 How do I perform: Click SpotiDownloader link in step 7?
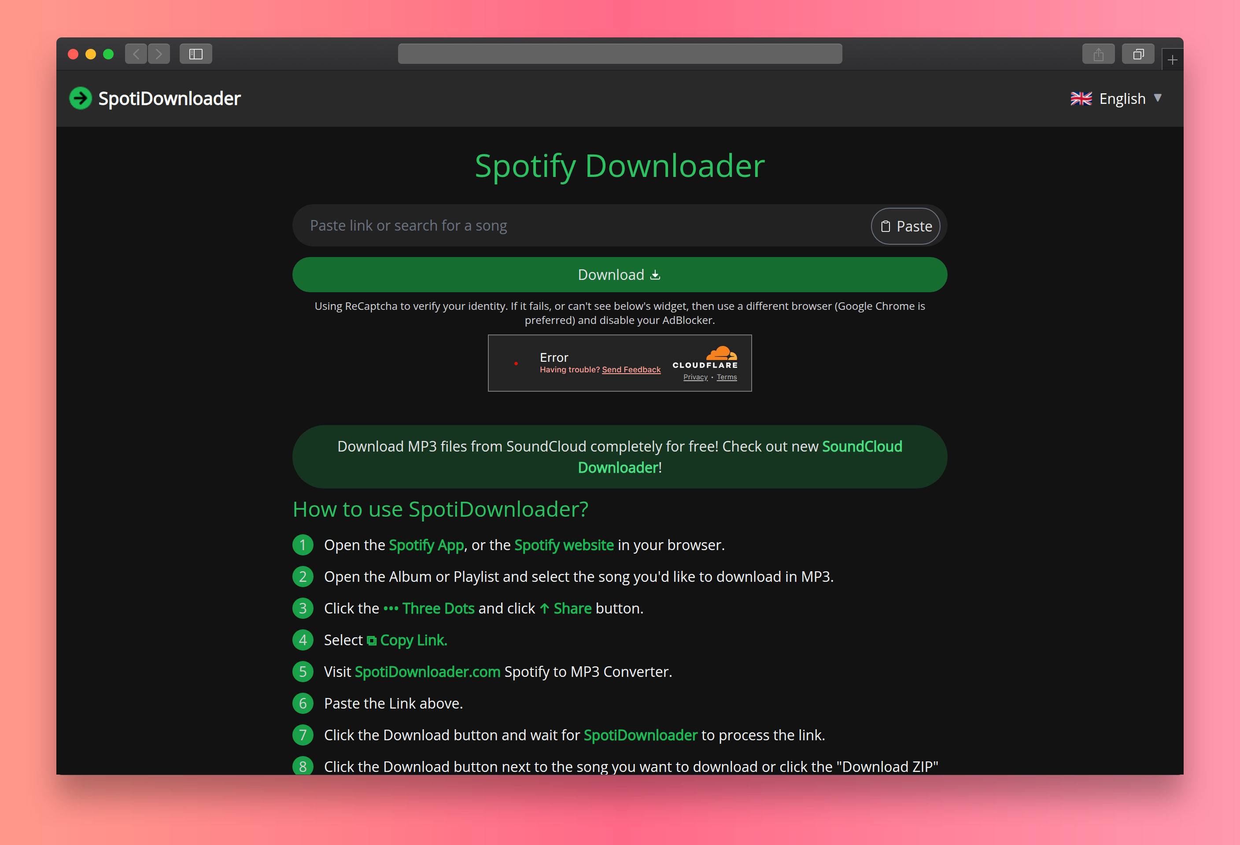tap(640, 735)
